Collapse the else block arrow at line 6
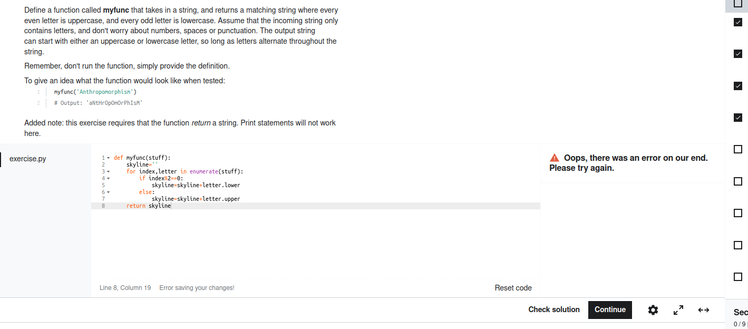Viewport: 748px width, 329px height. click(x=108, y=192)
